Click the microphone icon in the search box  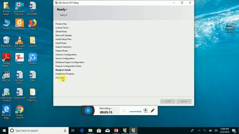click(65, 131)
